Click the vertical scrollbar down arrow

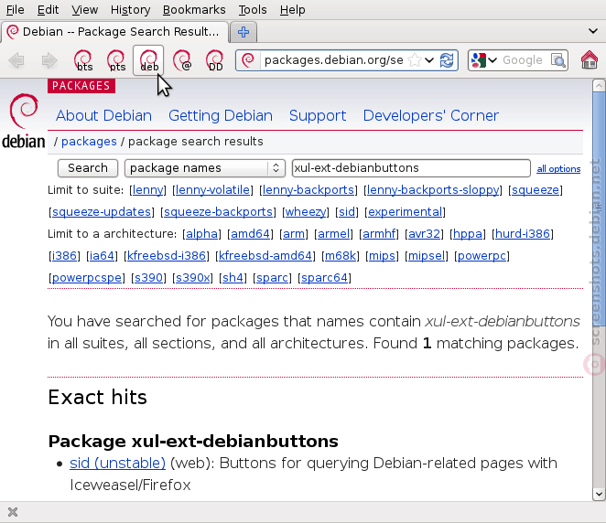coord(599,494)
